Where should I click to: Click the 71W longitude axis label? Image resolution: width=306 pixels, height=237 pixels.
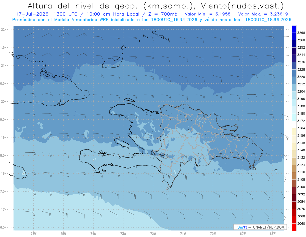pyautogui.click(x=183, y=234)
